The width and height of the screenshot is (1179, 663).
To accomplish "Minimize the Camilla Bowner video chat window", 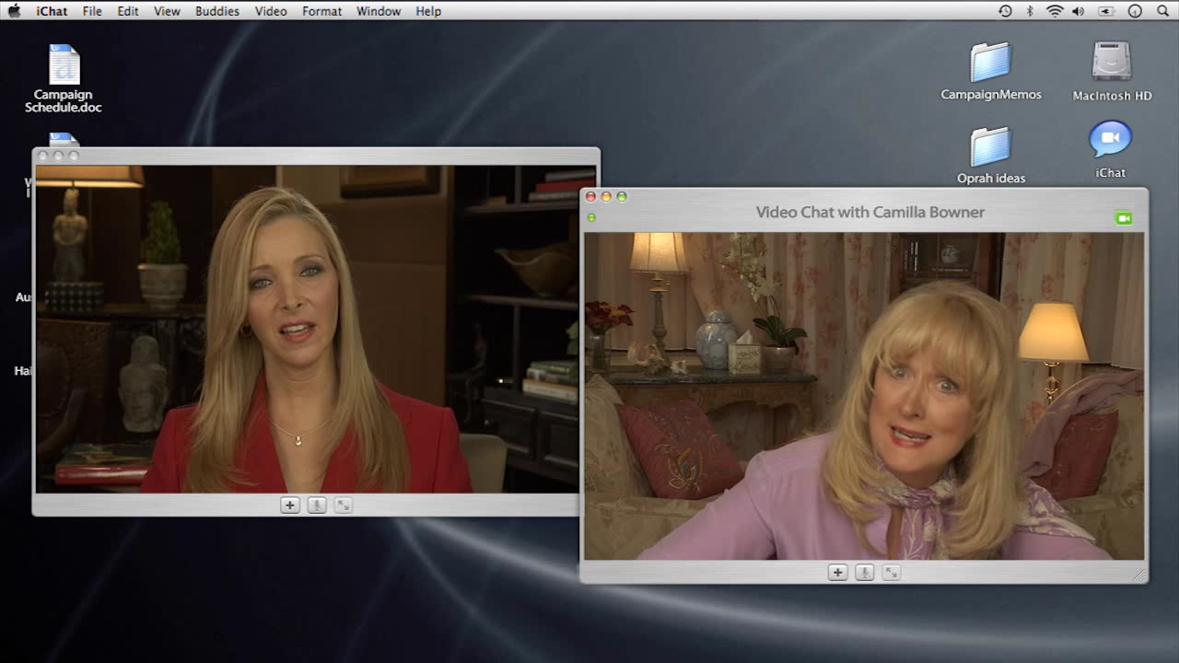I will [606, 196].
